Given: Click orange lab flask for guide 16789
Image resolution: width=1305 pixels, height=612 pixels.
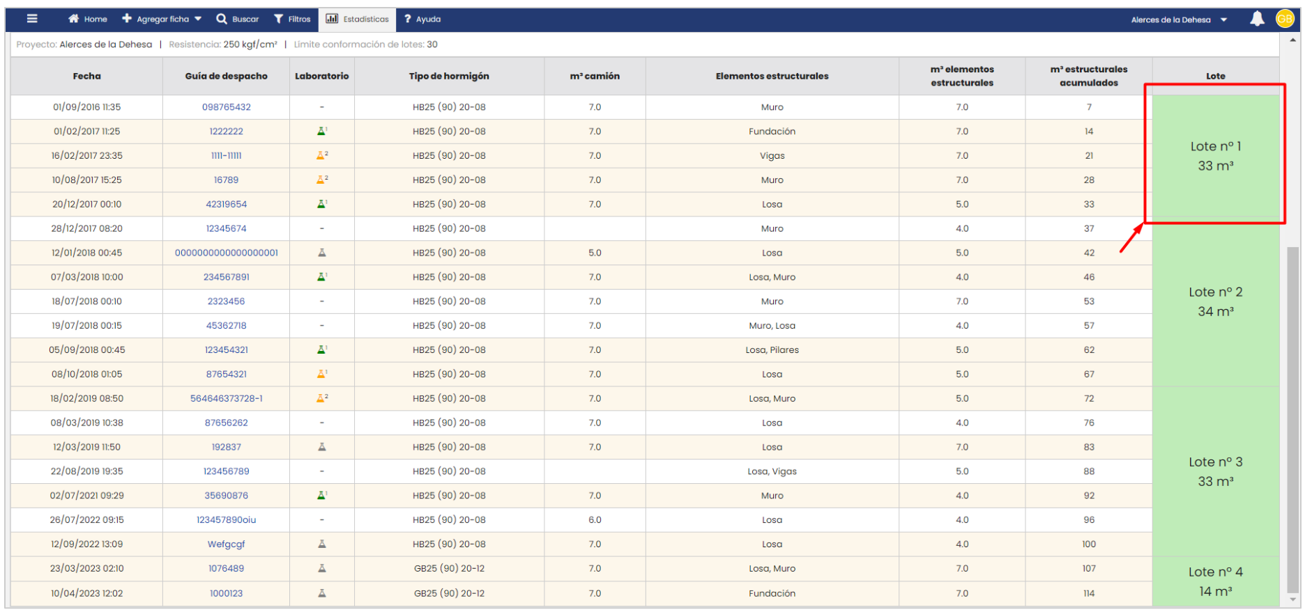Looking at the screenshot, I should pyautogui.click(x=321, y=180).
